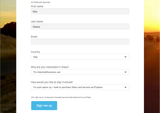Click the arrow icon of Country dropdown
The image size is (160, 113).
click(x=125, y=57)
